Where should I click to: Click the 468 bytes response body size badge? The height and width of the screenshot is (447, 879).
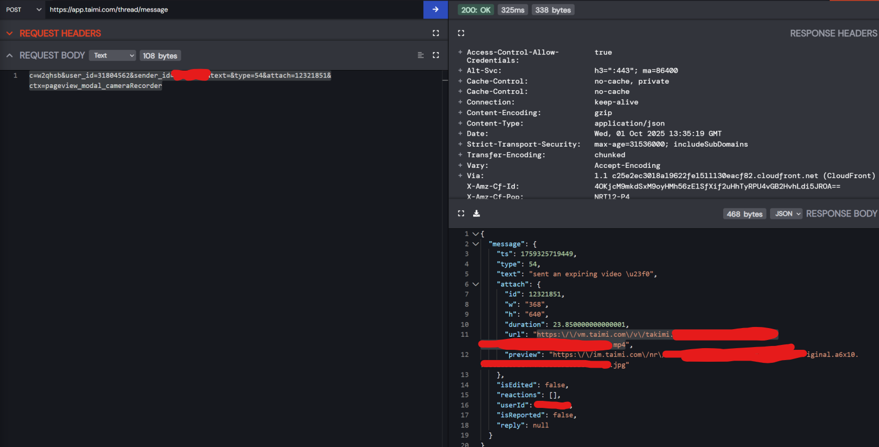(744, 214)
